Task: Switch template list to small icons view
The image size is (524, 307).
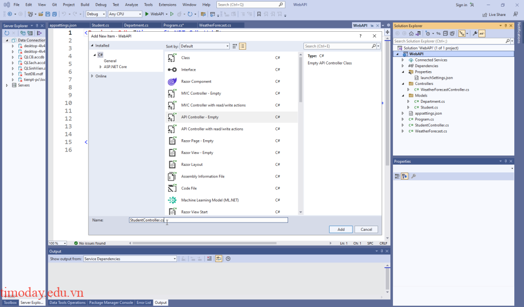Action: (235, 46)
